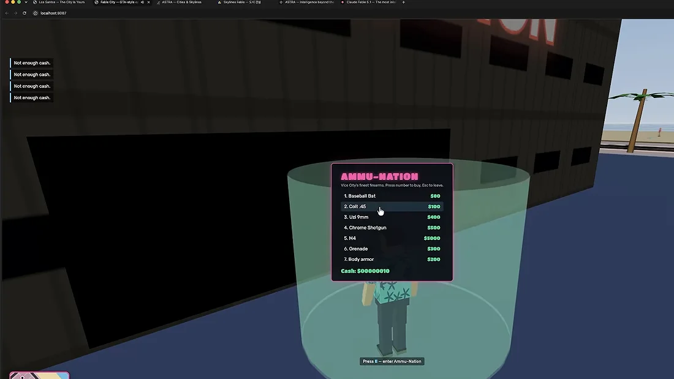Buy the Grenade for $300

point(392,249)
